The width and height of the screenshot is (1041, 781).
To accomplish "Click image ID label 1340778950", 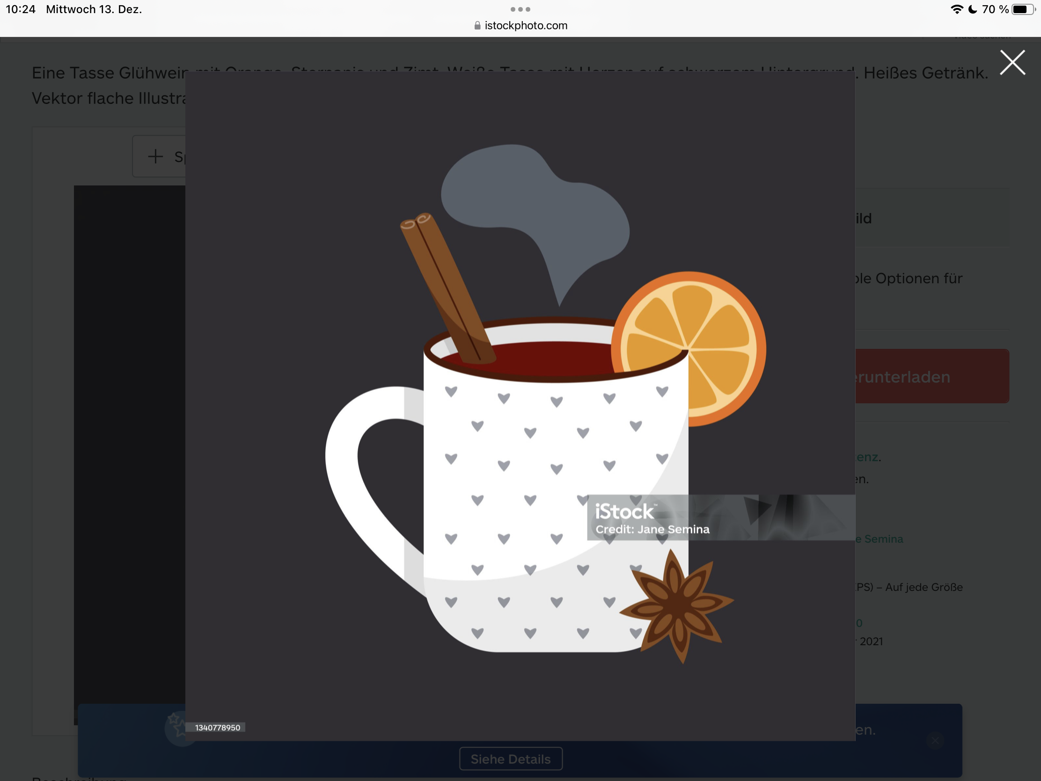I will coord(217,727).
